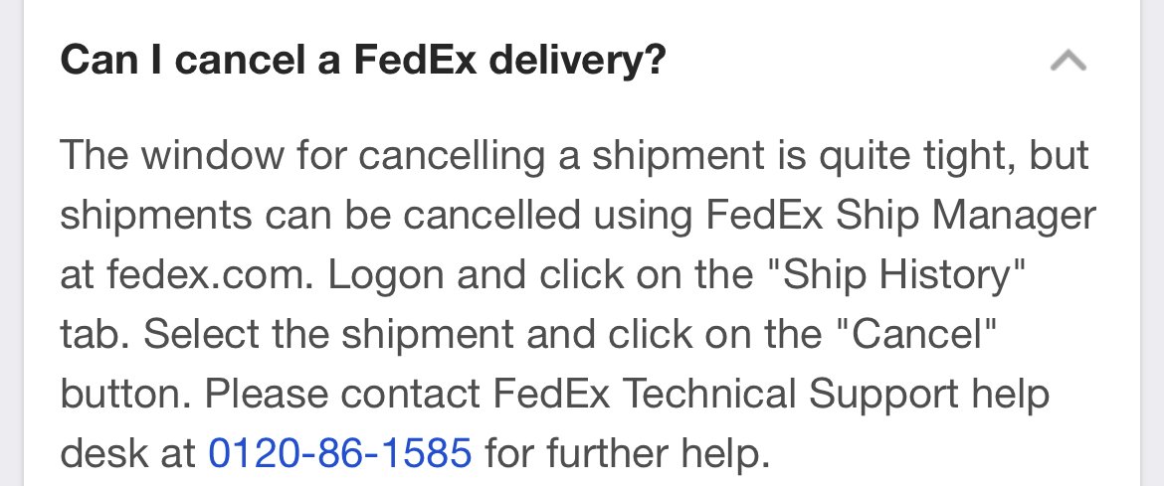1164x486 pixels.
Task: Click the gray margin right of the card
Action: [1152, 243]
